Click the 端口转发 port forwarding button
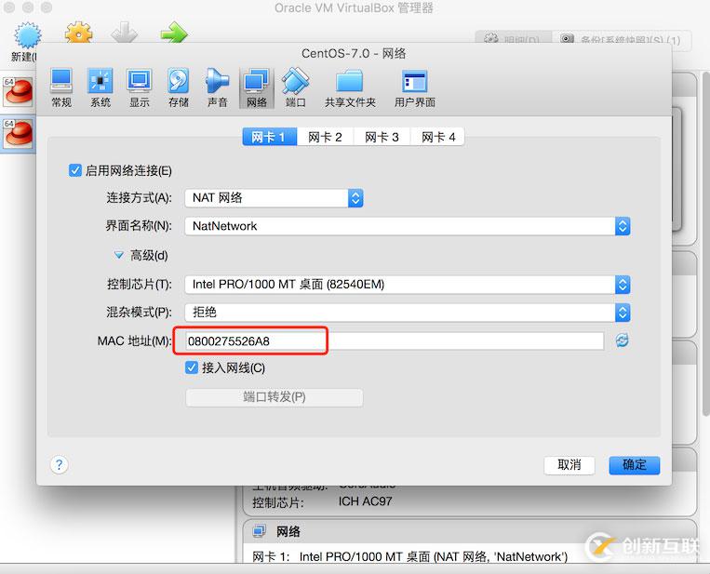710x574 pixels. click(274, 397)
